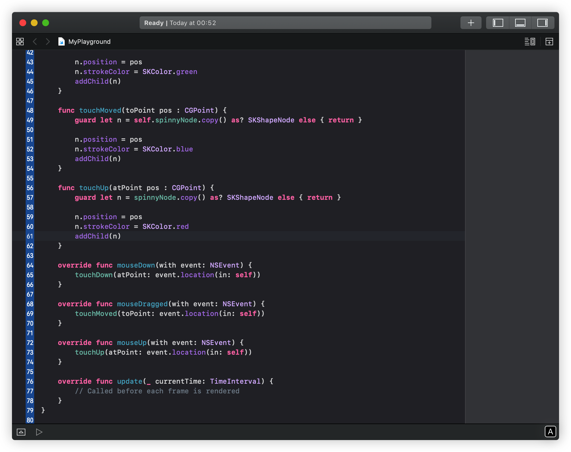Click the MyPlayground breadcrumb item
571x452 pixels.
pyautogui.click(x=89, y=42)
